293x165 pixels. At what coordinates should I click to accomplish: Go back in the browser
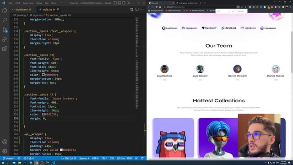click(149, 7)
